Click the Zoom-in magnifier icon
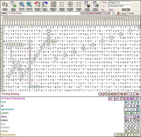Screen dimensions: 141x137 point(22,4)
